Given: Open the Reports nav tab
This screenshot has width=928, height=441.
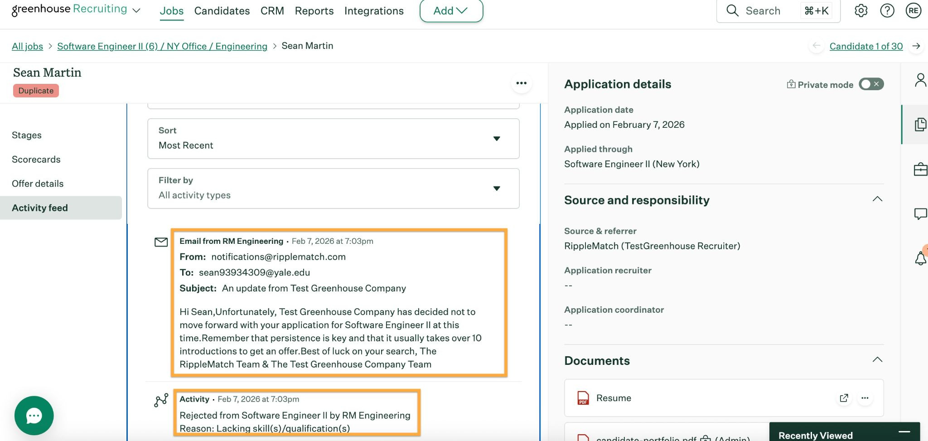Looking at the screenshot, I should (x=314, y=10).
